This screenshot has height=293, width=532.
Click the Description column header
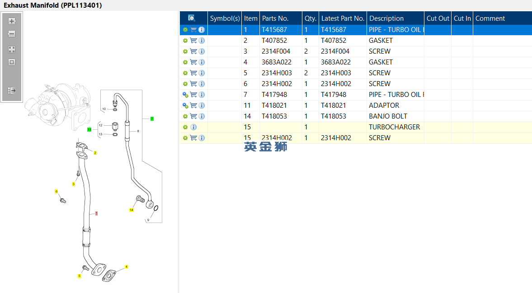point(386,18)
